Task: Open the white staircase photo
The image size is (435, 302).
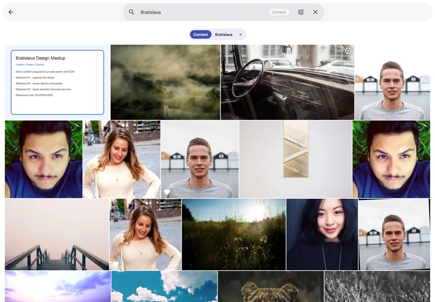Action: [295, 159]
